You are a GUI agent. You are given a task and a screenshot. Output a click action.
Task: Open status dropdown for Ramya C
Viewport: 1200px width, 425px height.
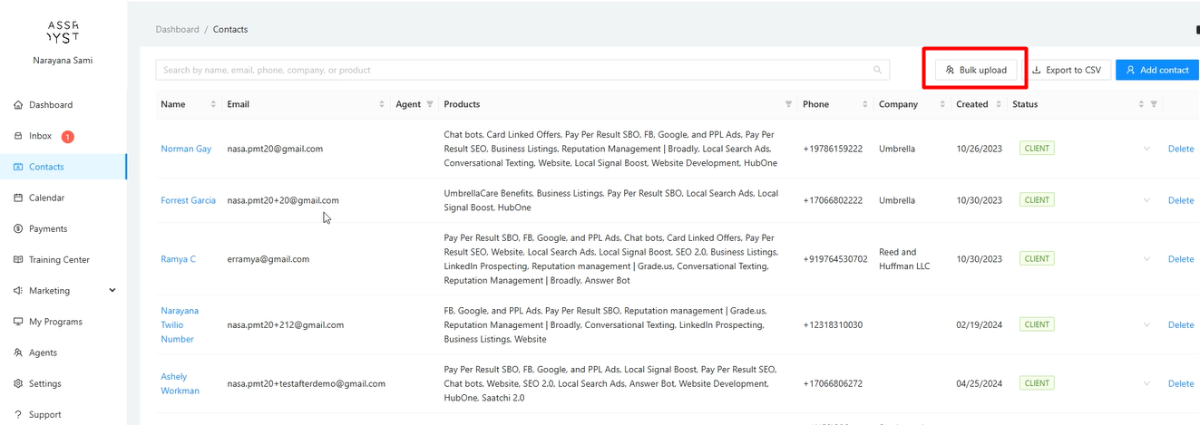[1146, 259]
